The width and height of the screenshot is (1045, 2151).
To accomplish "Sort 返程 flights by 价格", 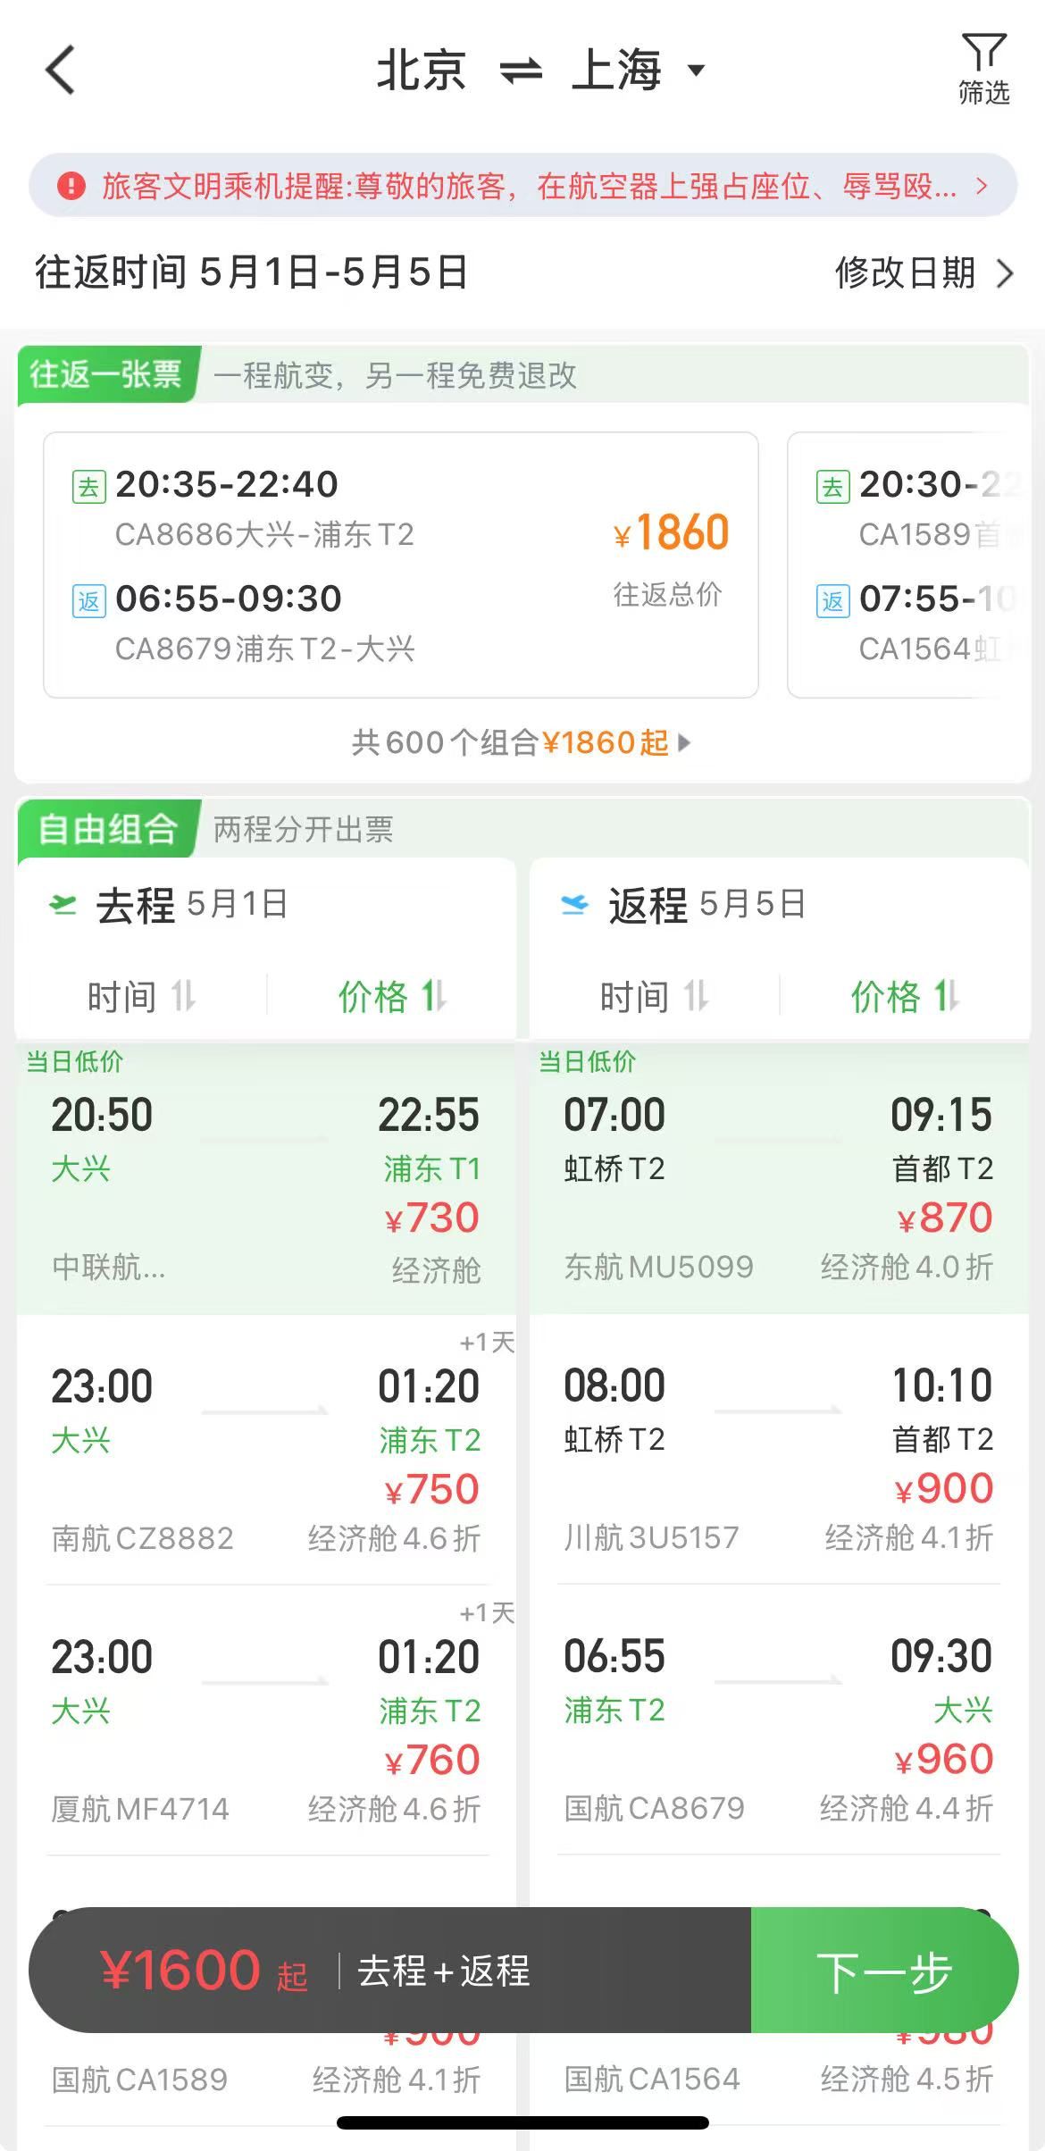I will tap(905, 996).
